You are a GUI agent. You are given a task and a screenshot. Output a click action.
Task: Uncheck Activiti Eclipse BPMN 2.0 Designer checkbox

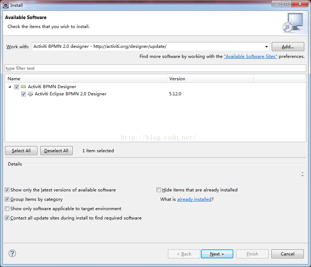point(23,94)
